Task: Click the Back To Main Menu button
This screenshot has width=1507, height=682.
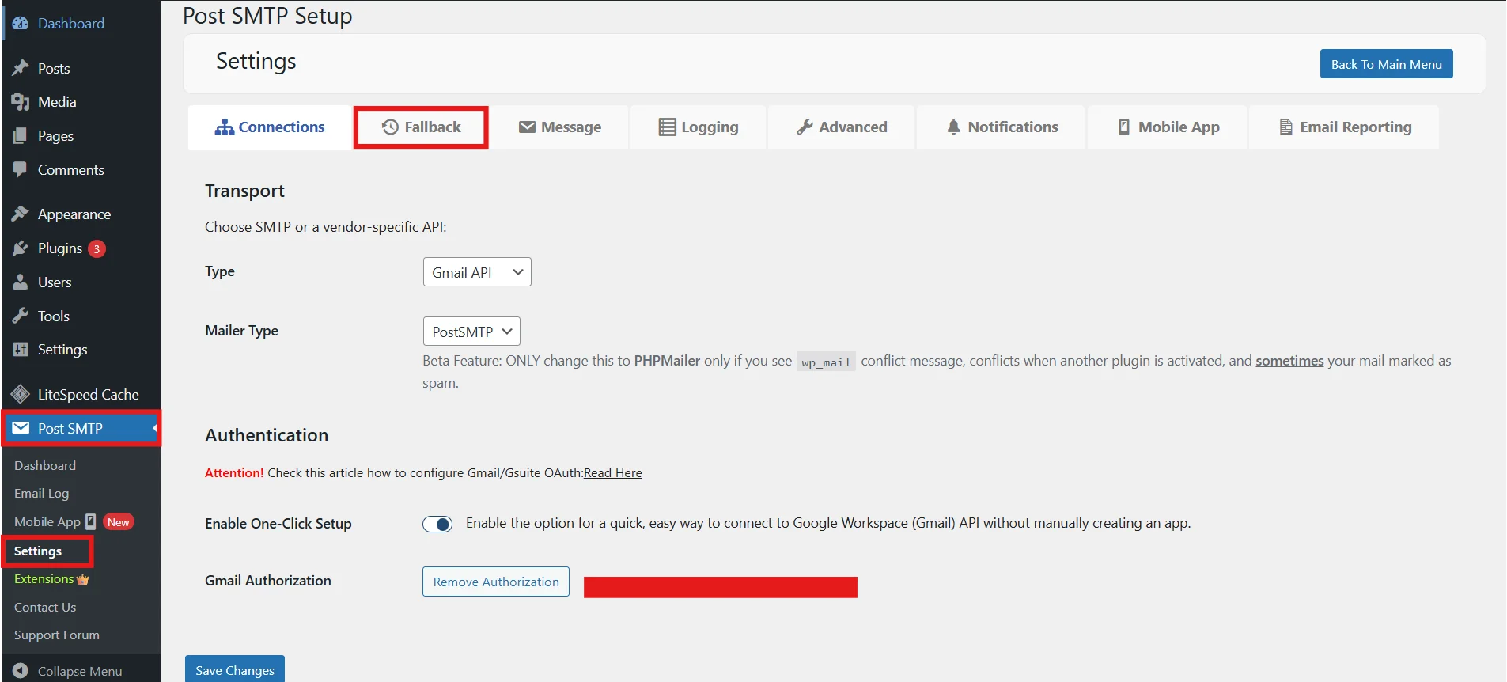Action: 1386,64
